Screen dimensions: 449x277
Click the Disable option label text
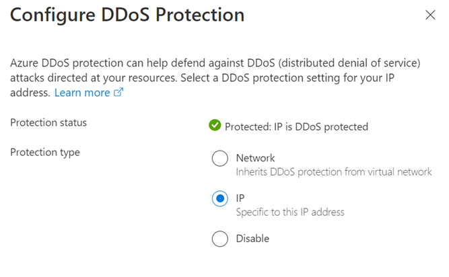(x=252, y=239)
